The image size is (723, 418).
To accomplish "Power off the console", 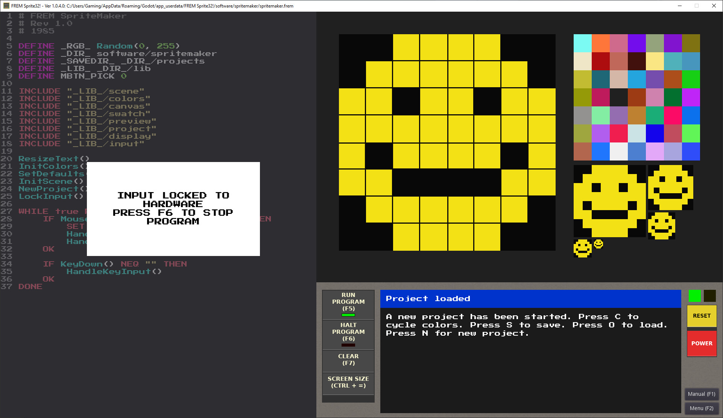I will click(x=701, y=343).
